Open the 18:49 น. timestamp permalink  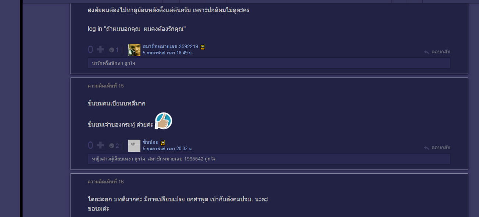(168, 53)
